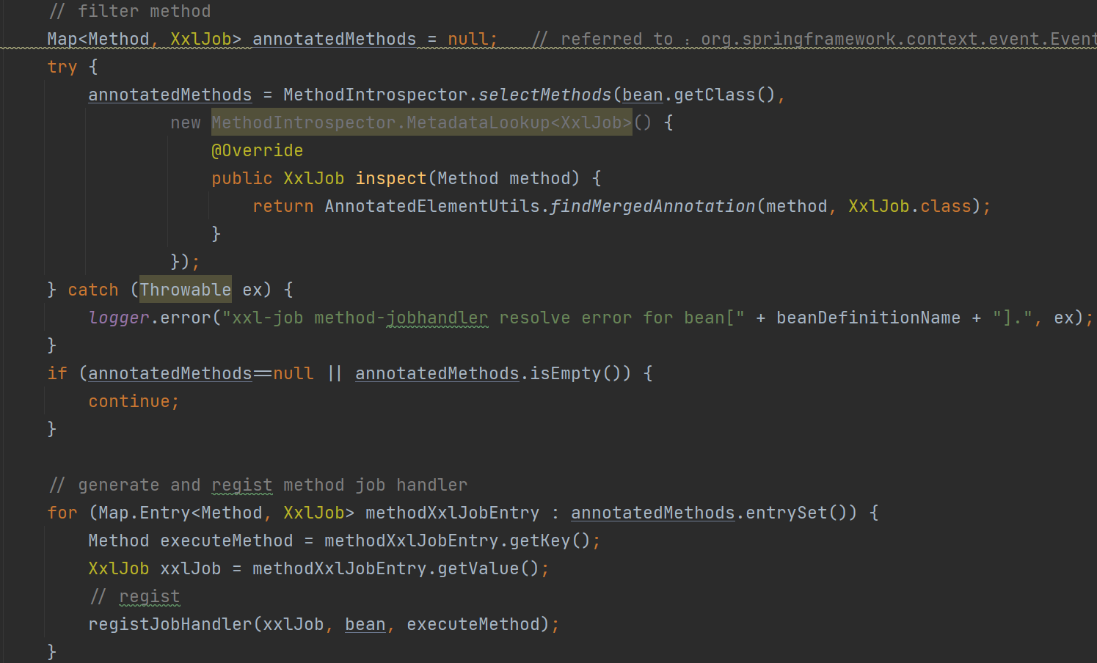Click the findMergedAnnotation method call
This screenshot has height=663, width=1097.
[652, 206]
